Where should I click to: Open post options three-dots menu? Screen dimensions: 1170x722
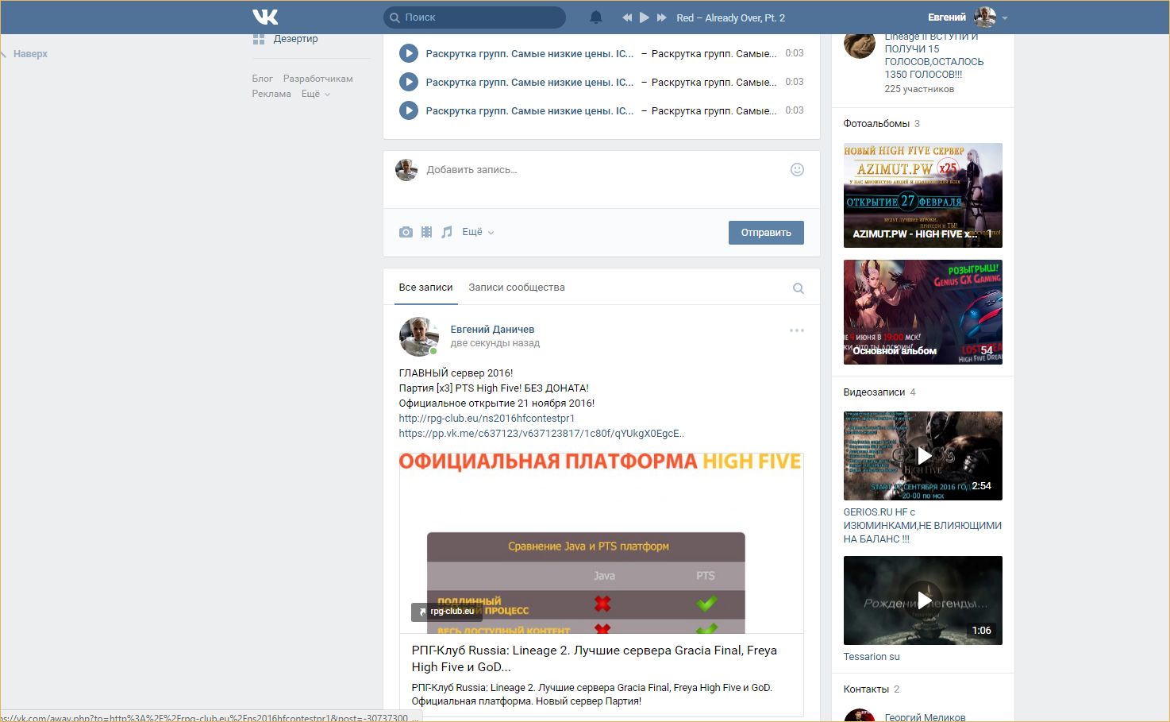[796, 330]
